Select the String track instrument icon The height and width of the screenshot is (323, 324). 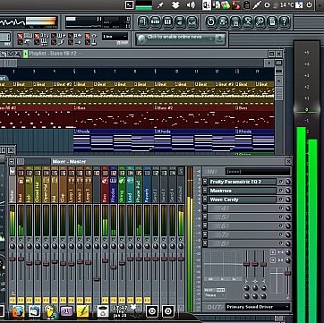122,181
